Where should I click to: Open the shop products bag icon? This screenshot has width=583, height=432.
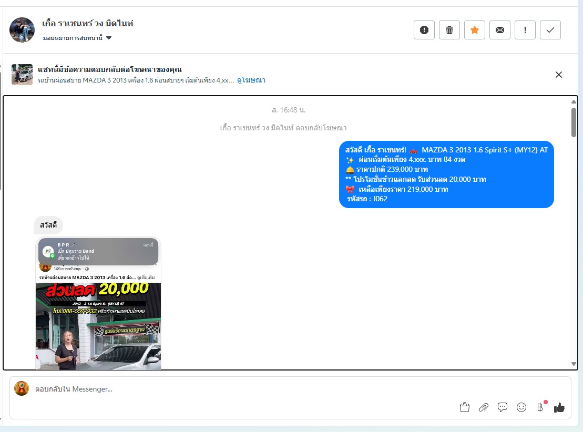[464, 407]
